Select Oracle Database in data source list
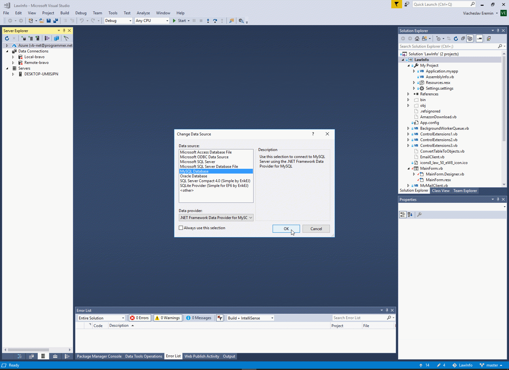 click(216, 176)
